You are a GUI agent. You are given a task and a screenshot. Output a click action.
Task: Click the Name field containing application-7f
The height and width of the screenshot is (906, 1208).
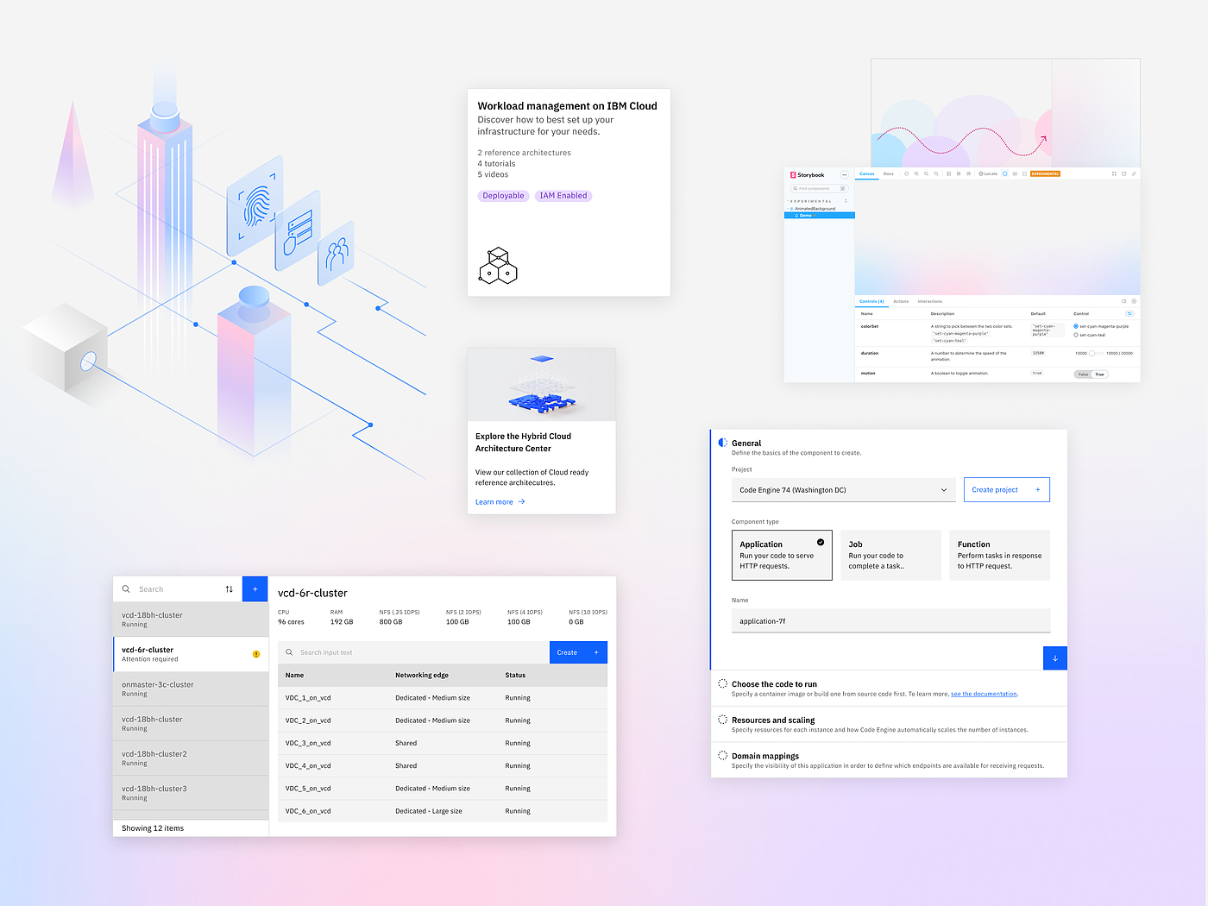coord(890,621)
